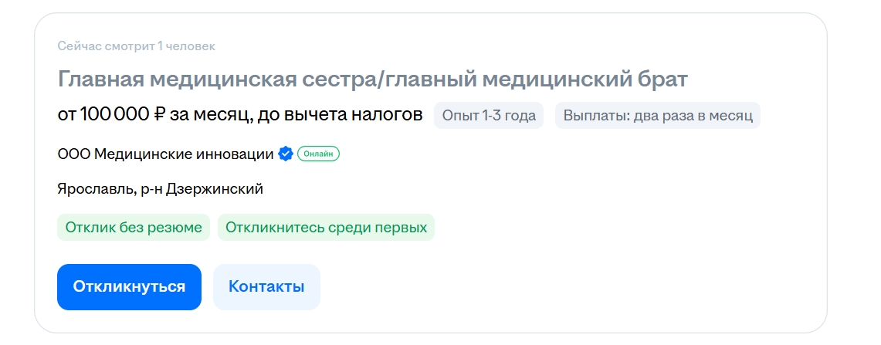Click the ruble symbol in the salary
This screenshot has width=881, height=345.
[x=160, y=115]
